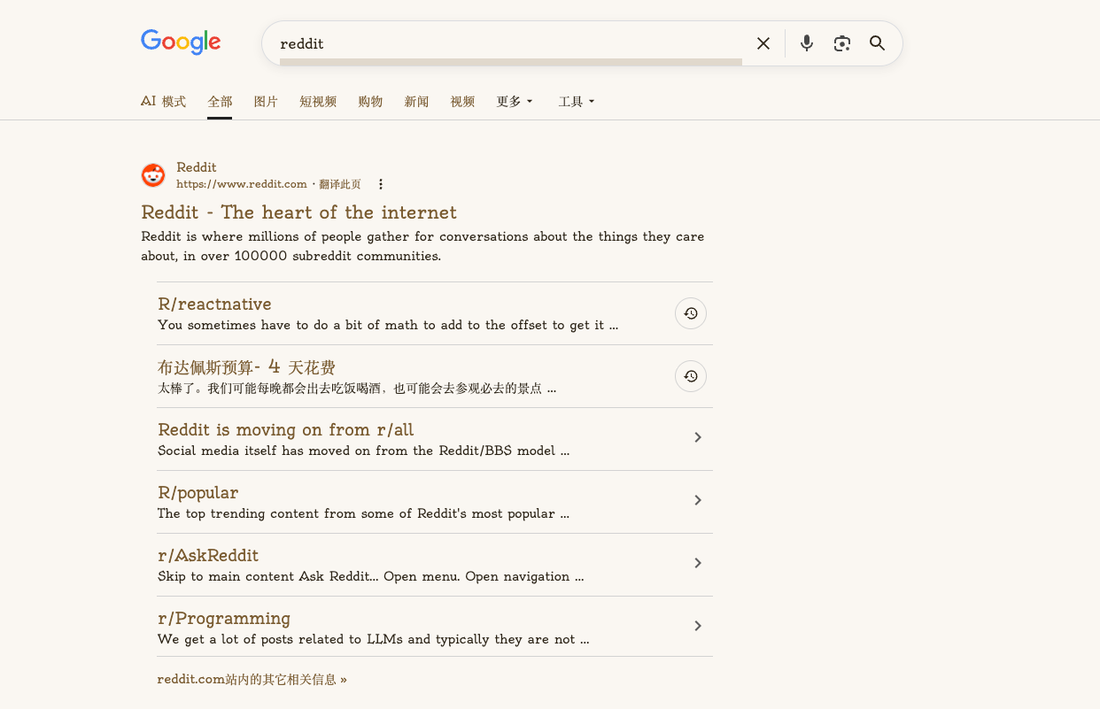Image resolution: width=1100 pixels, height=709 pixels.
Task: Click snippet beginning 太棒了
Action: 357,388
